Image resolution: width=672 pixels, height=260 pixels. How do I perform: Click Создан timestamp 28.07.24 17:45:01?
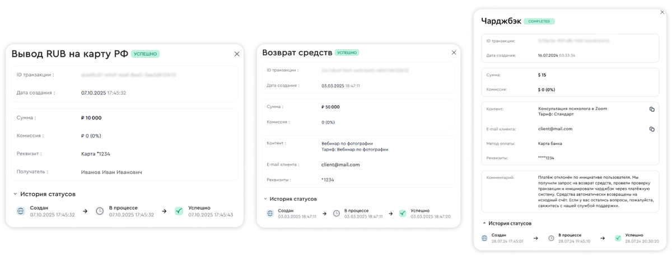coord(507,241)
